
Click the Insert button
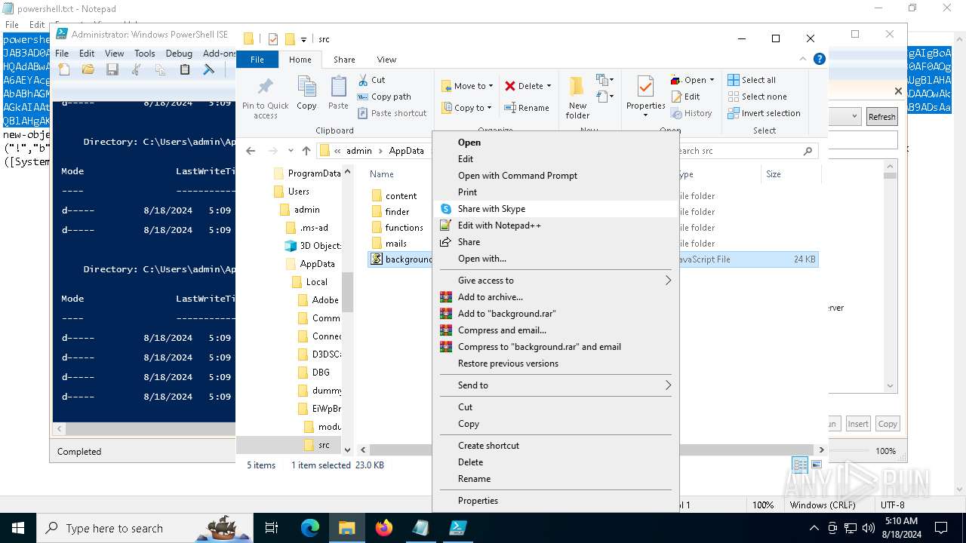pos(858,424)
